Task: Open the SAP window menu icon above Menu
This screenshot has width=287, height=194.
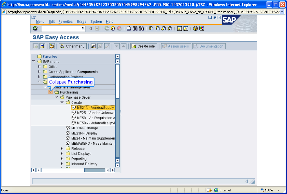Action: coord(34,17)
